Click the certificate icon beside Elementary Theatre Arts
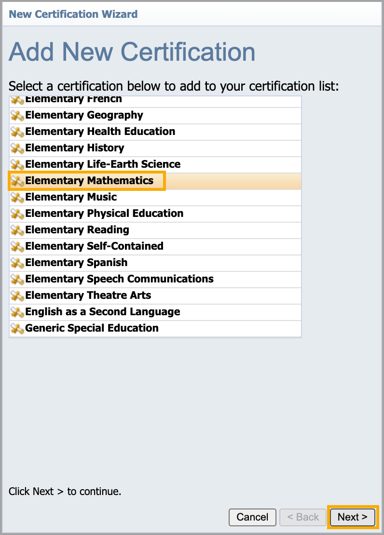The width and height of the screenshot is (384, 535). tap(17, 296)
